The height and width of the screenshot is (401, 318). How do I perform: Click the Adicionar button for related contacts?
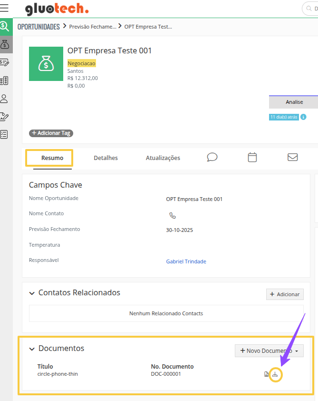pyautogui.click(x=285, y=294)
